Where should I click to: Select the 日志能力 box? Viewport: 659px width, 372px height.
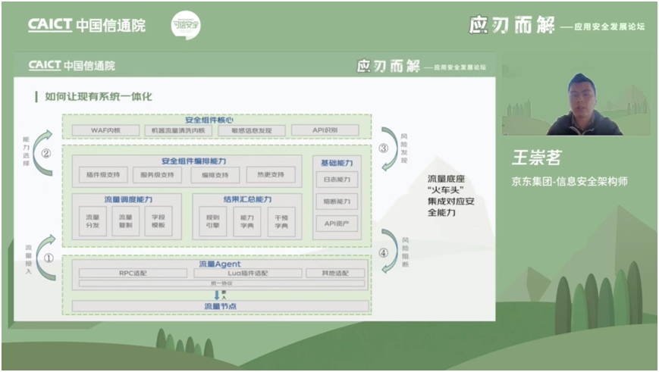click(x=337, y=180)
